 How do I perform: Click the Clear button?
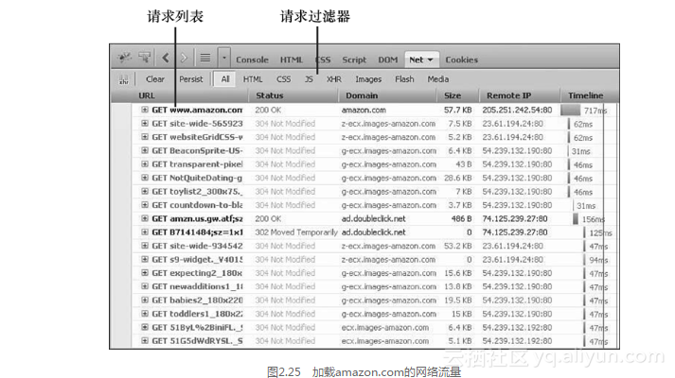pos(155,79)
